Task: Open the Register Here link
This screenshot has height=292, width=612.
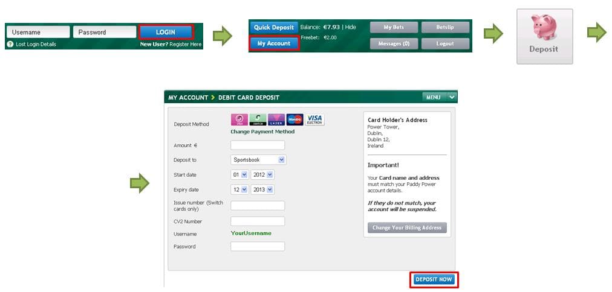Action: [x=186, y=45]
